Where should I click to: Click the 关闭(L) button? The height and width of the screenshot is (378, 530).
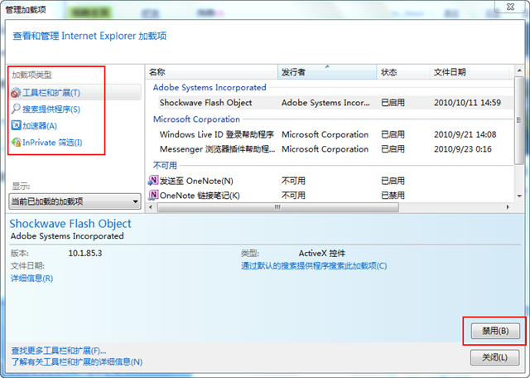coord(495,357)
